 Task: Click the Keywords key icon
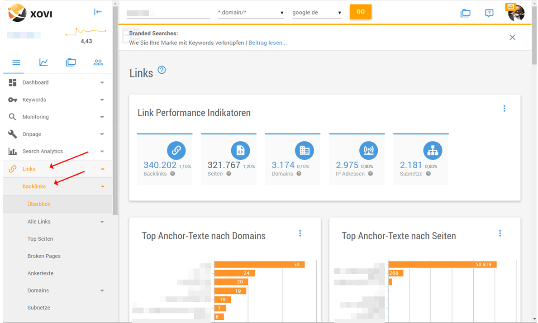click(x=13, y=100)
